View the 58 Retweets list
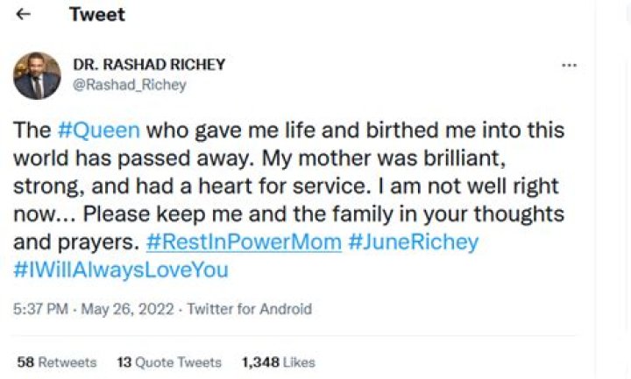This screenshot has height=379, width=631. pyautogui.click(x=57, y=361)
